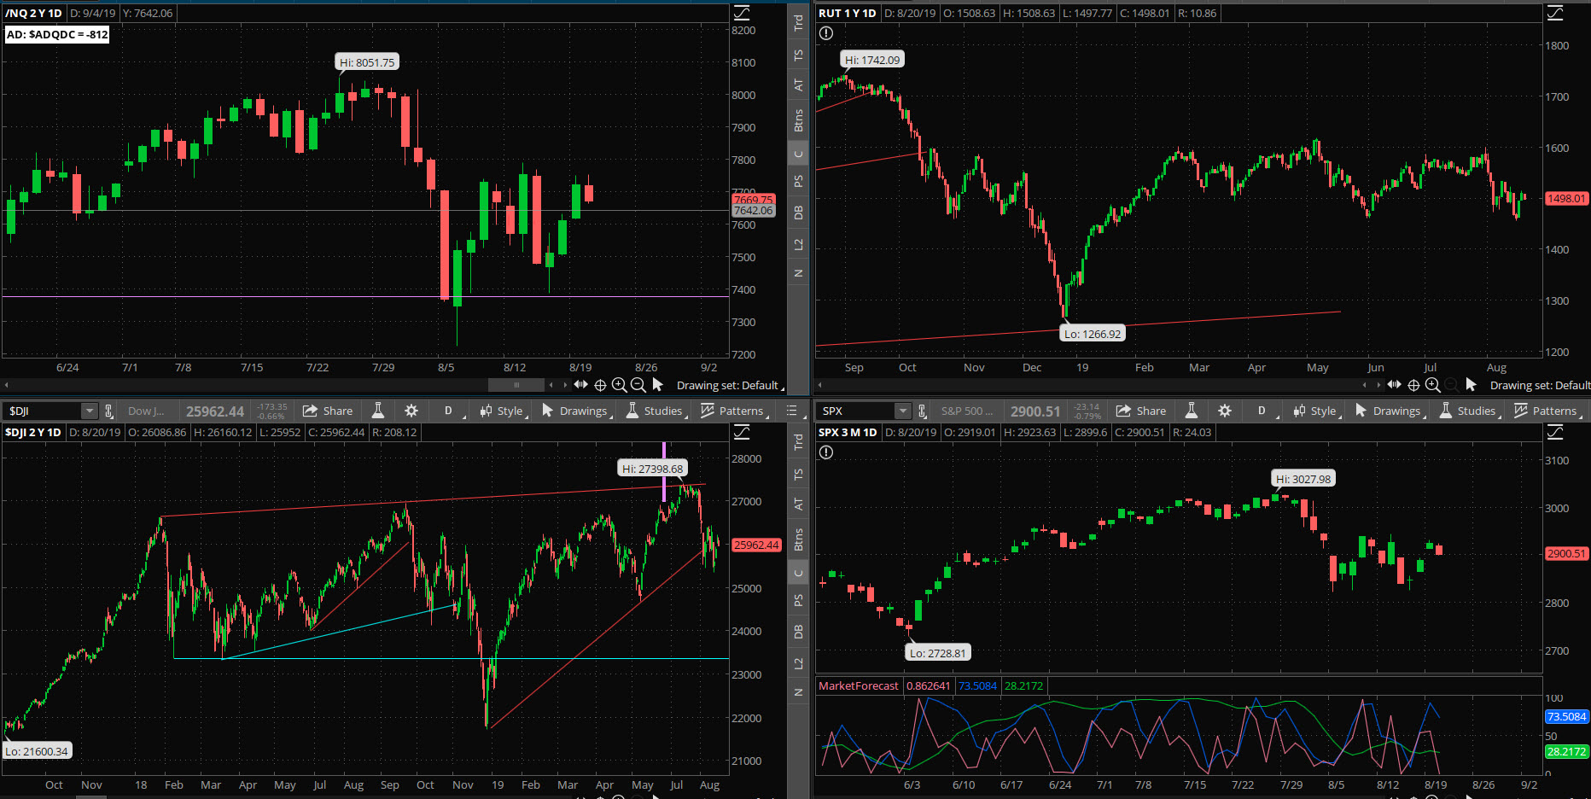This screenshot has height=799, width=1591.
Task: Toggle C sidebar tab beside /NQ chart
Action: coord(799,155)
